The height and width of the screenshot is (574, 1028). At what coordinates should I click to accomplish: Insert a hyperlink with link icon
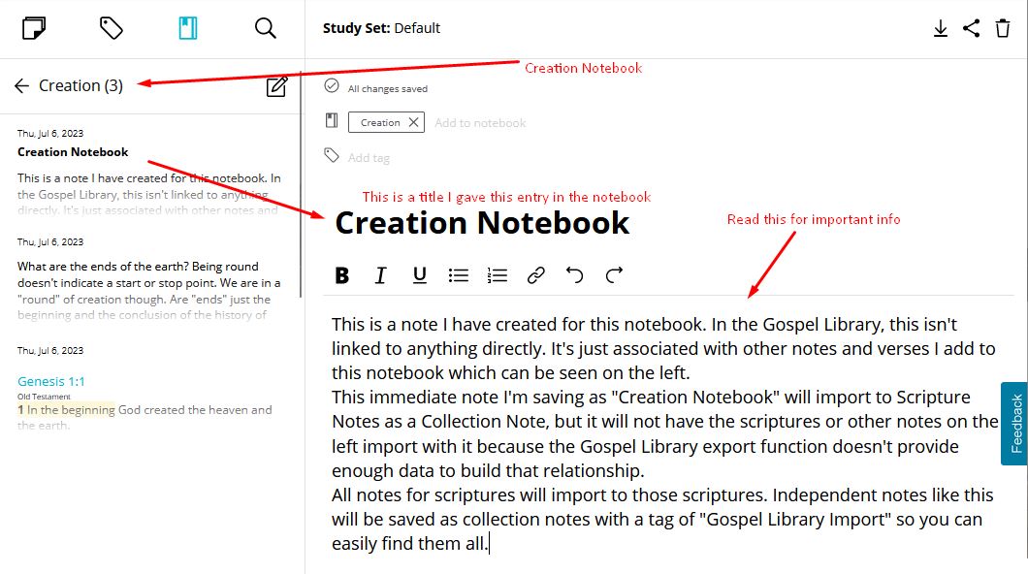click(x=536, y=275)
